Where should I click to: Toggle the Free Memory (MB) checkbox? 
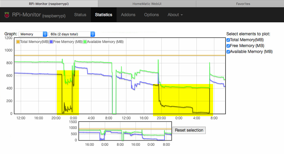228,46
